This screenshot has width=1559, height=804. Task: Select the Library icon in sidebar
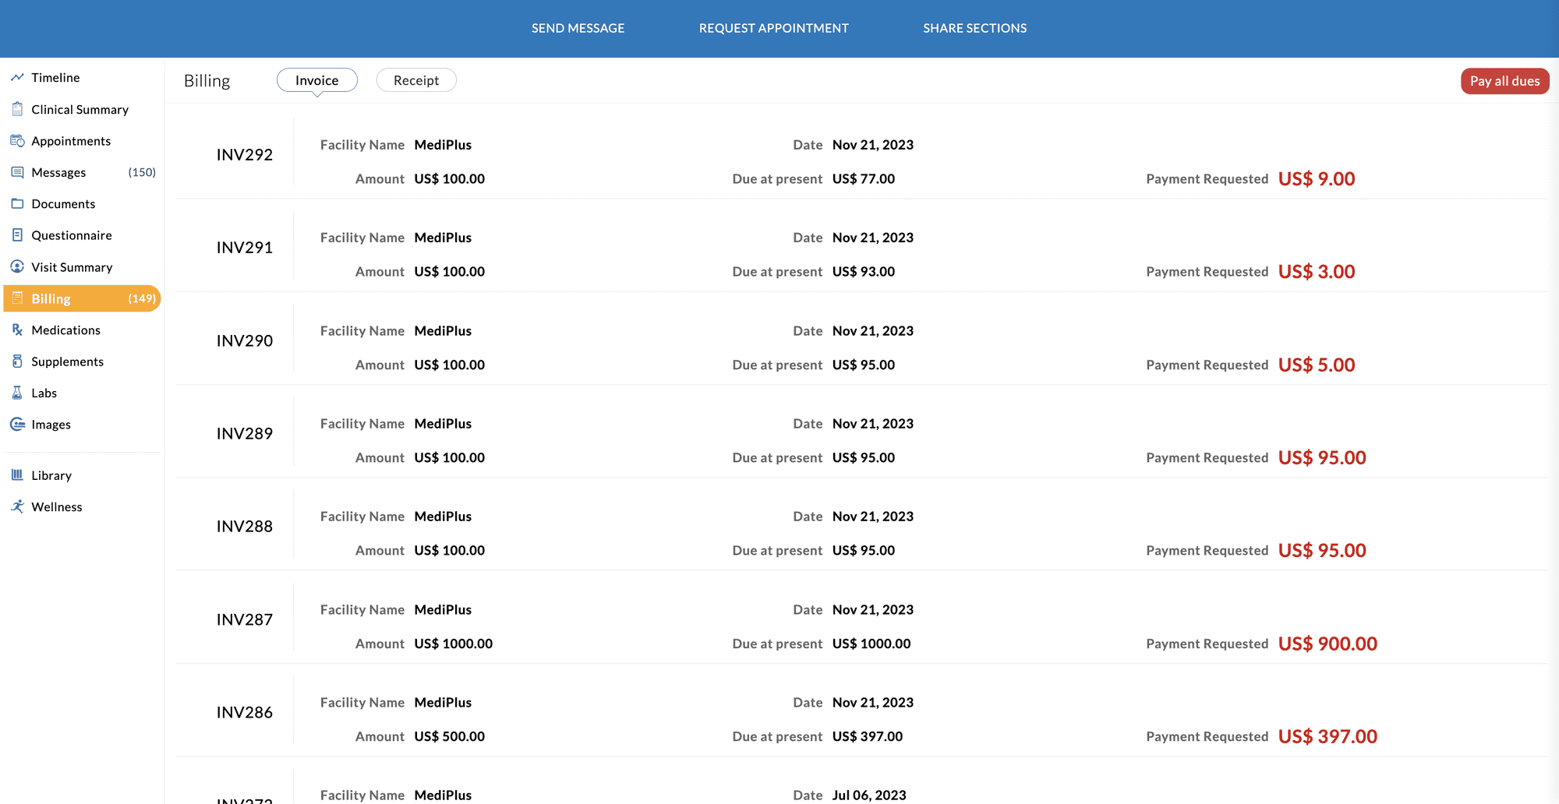[x=17, y=475]
